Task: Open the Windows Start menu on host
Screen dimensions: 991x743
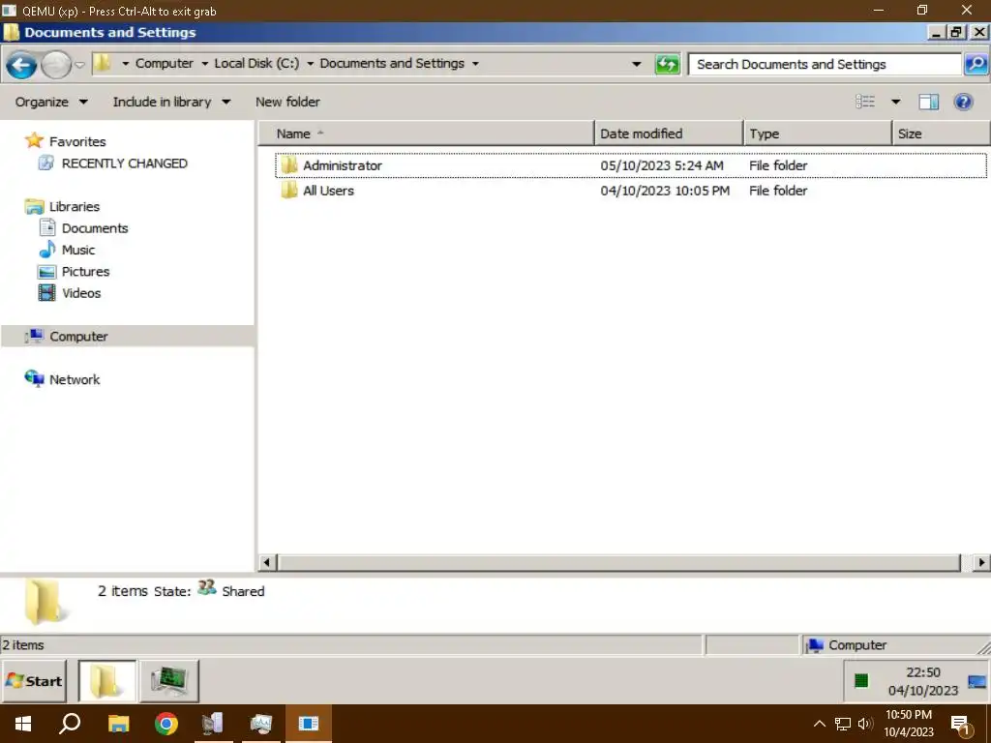Action: [23, 724]
